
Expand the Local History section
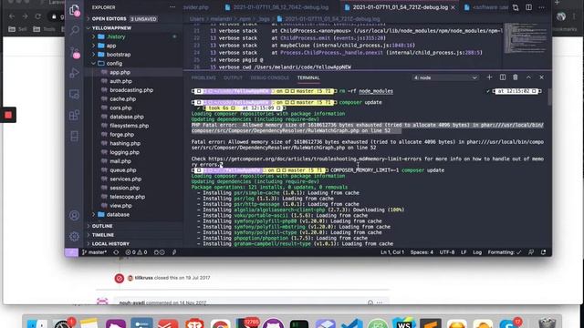pyautogui.click(x=110, y=244)
